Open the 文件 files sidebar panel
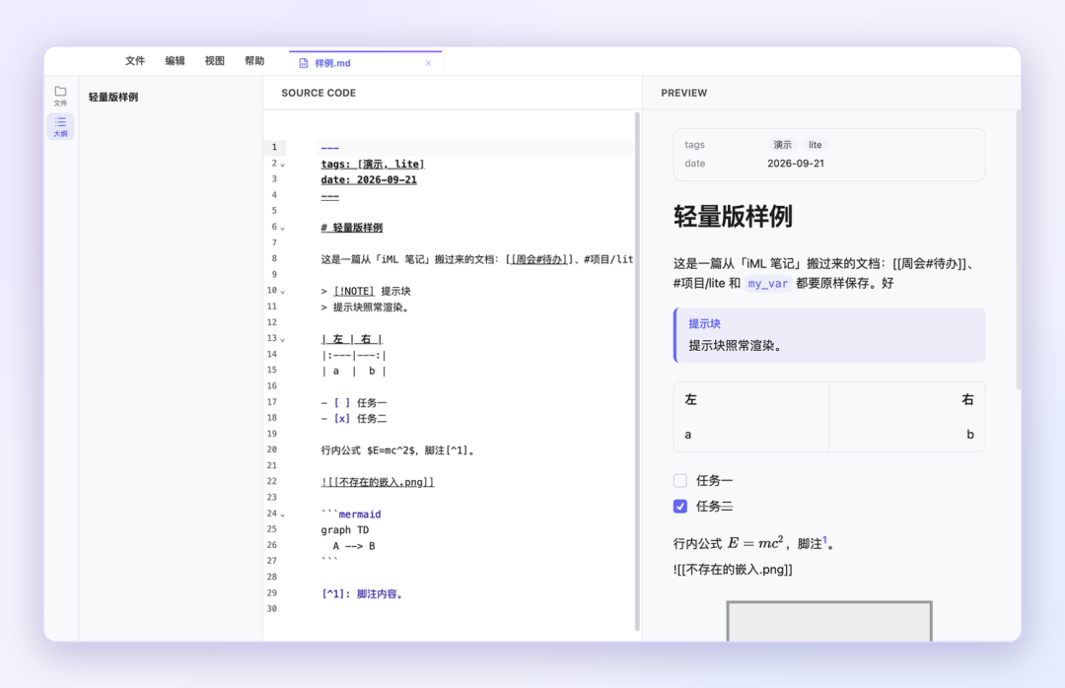1065x688 pixels. 60,96
